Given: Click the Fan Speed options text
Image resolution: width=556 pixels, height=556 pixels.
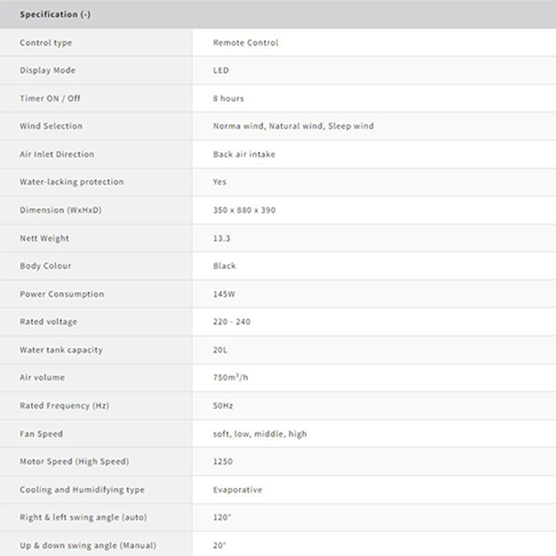Looking at the screenshot, I should [259, 434].
